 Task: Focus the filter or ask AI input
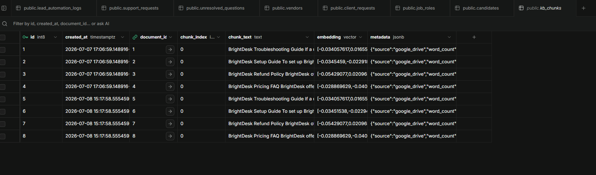(298, 24)
